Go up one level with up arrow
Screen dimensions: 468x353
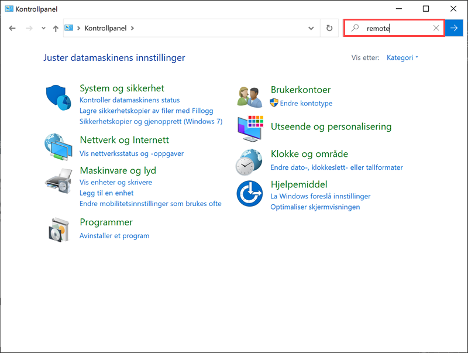pos(56,28)
